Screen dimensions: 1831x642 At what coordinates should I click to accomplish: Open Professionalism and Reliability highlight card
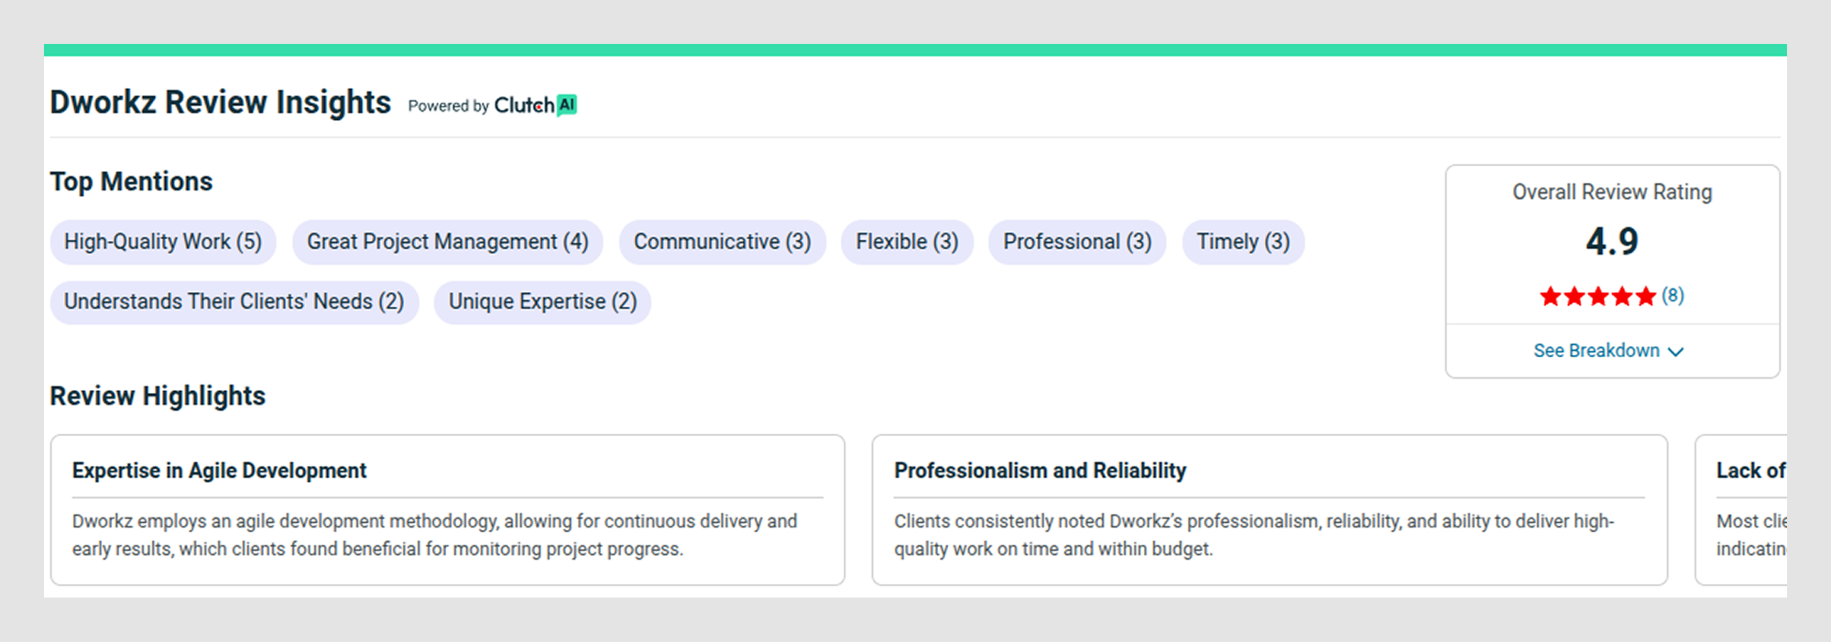[1270, 510]
